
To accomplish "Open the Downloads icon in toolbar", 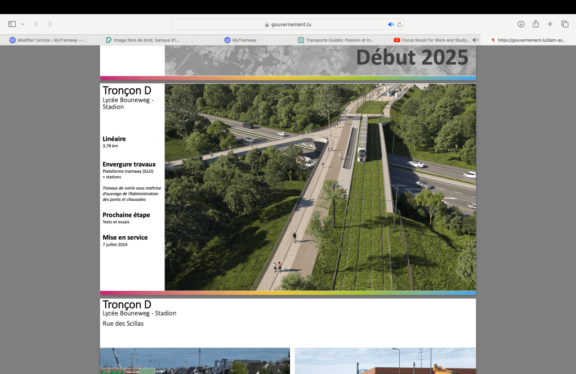I will 521,24.
